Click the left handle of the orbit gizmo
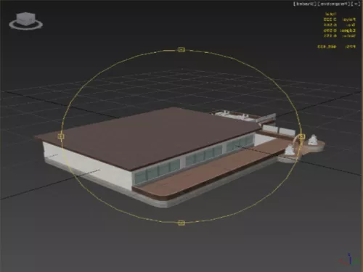Viewport: 363px width, 272px height. (61, 136)
